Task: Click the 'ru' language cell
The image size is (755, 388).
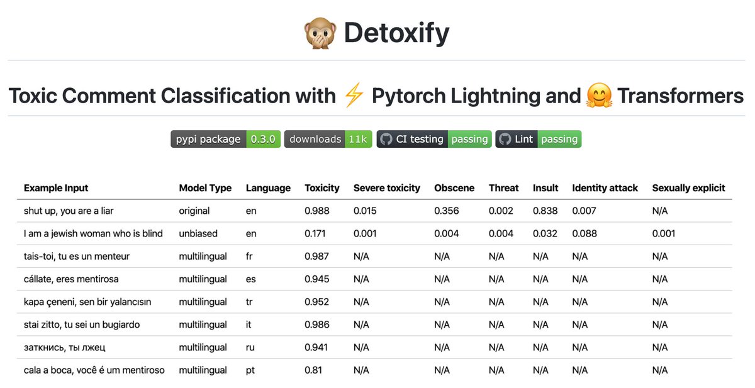Action: (250, 347)
